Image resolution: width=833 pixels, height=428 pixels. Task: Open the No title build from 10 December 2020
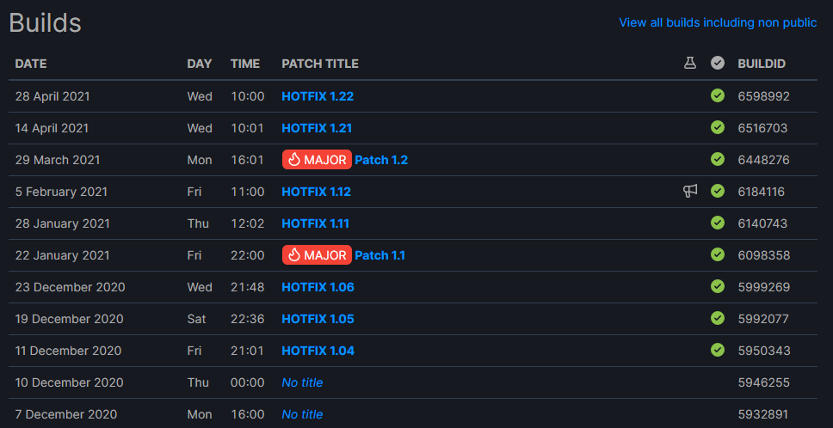(302, 382)
